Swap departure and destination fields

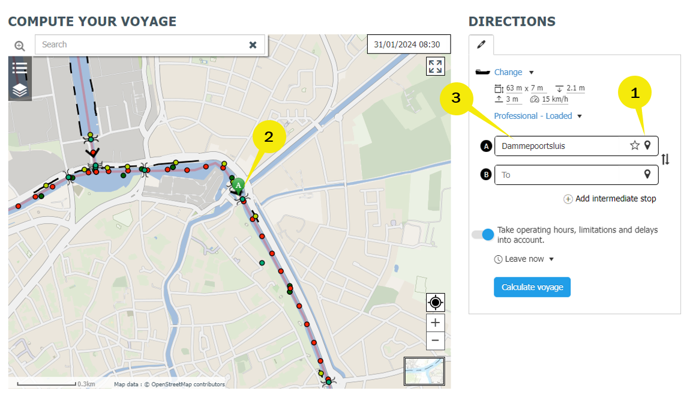(665, 160)
